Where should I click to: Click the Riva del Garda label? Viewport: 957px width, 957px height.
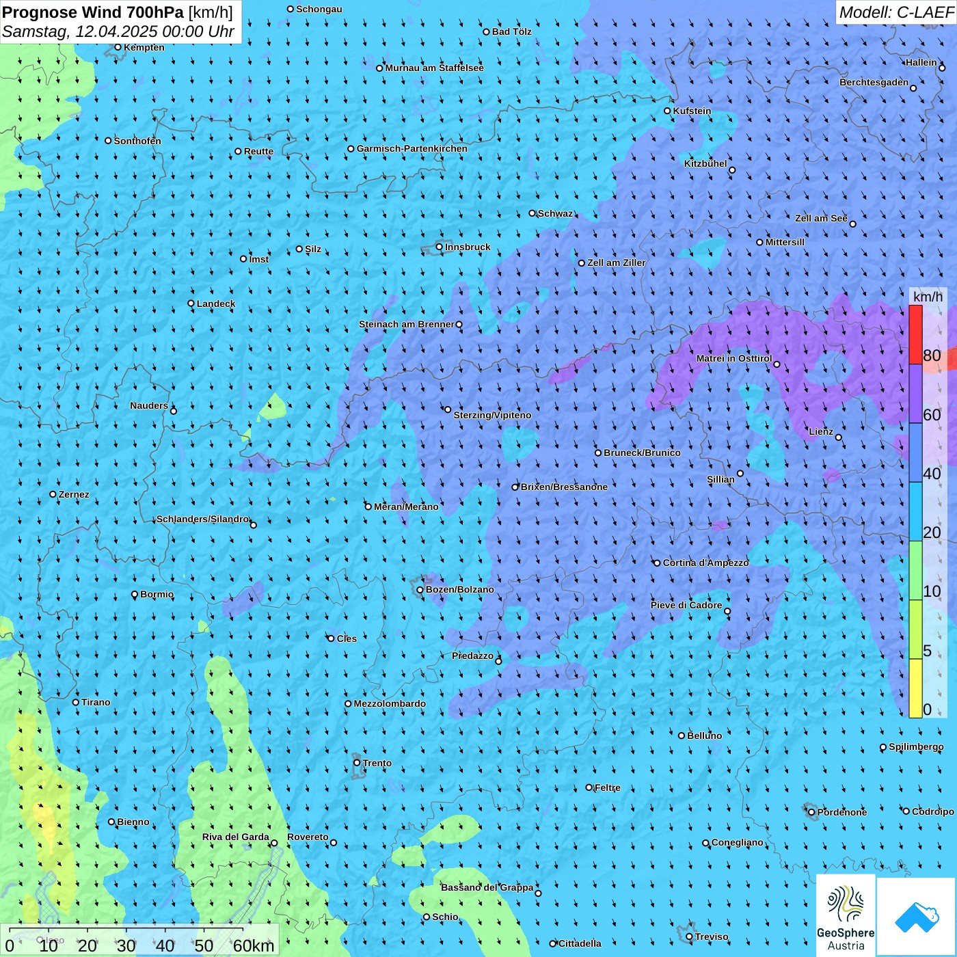coord(236,837)
